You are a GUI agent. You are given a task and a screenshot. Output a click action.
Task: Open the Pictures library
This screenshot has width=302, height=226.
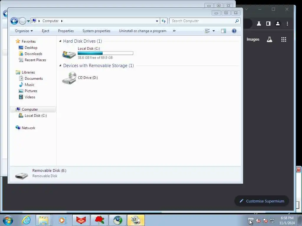[x=31, y=91]
